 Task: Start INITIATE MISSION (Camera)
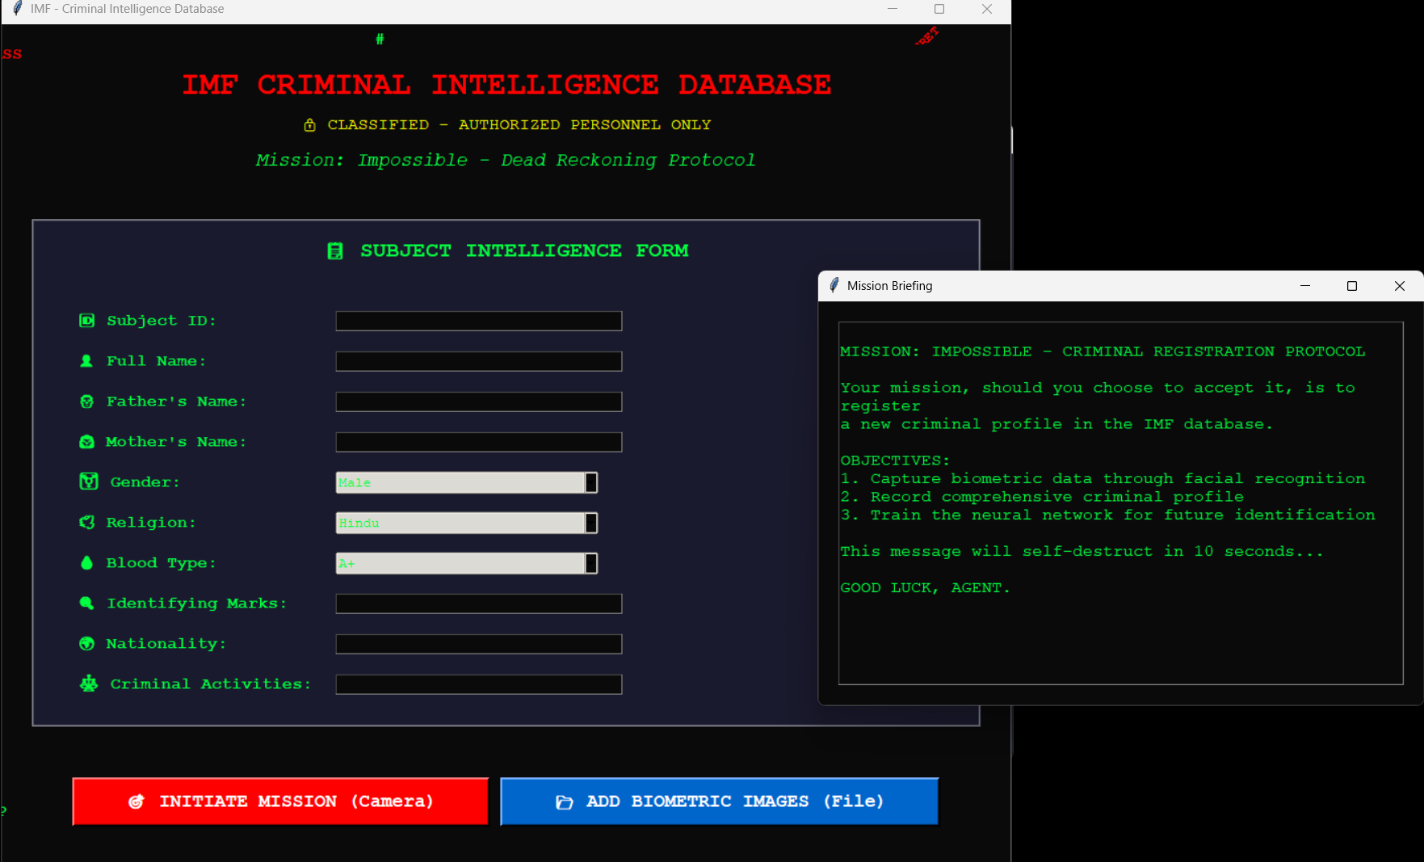280,801
